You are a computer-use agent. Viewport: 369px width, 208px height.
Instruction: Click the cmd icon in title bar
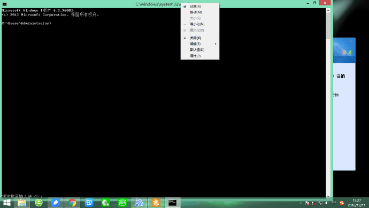point(4,4)
